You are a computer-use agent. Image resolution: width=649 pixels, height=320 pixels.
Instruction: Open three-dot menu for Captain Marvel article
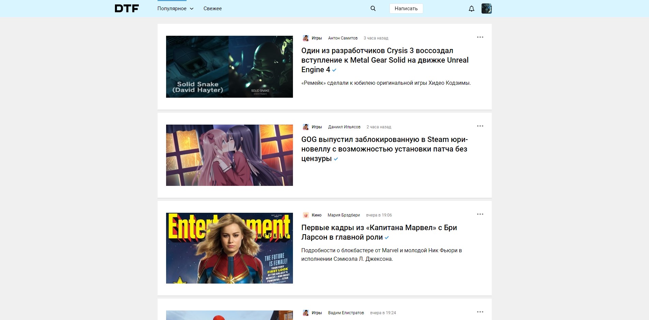click(x=480, y=214)
